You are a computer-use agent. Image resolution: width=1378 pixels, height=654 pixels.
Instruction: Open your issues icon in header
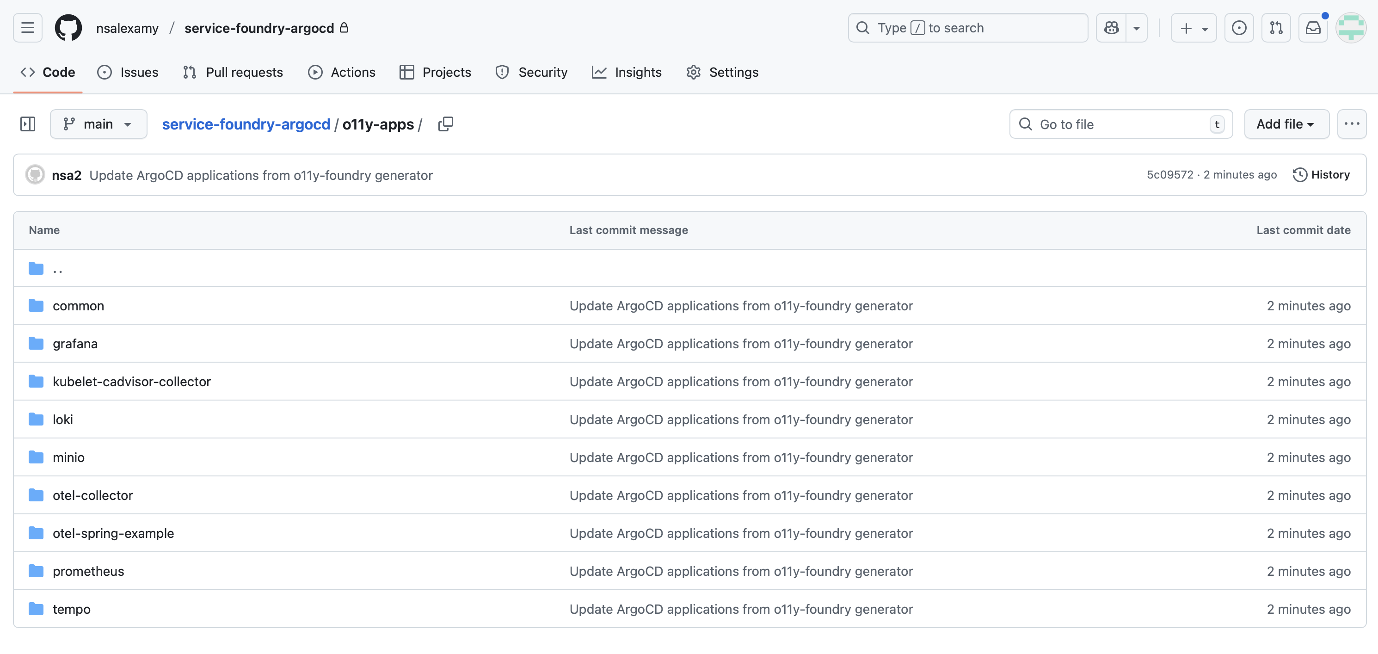1239,28
